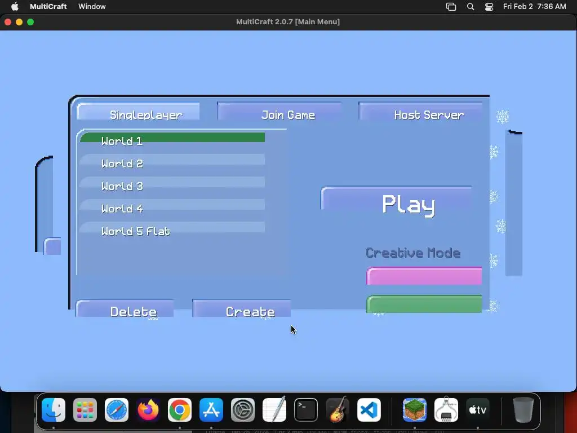Open Spotlight search in menu bar
Screen dimensions: 577x433
pyautogui.click(x=471, y=7)
